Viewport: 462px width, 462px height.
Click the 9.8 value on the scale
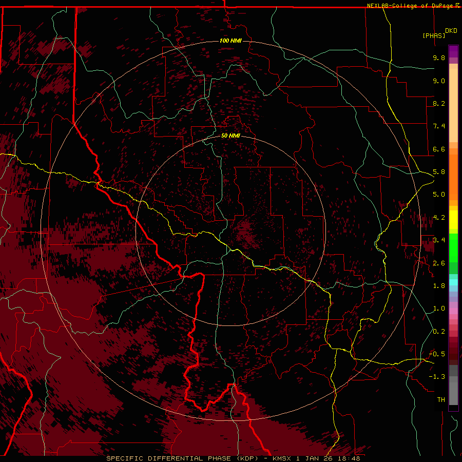coord(439,57)
